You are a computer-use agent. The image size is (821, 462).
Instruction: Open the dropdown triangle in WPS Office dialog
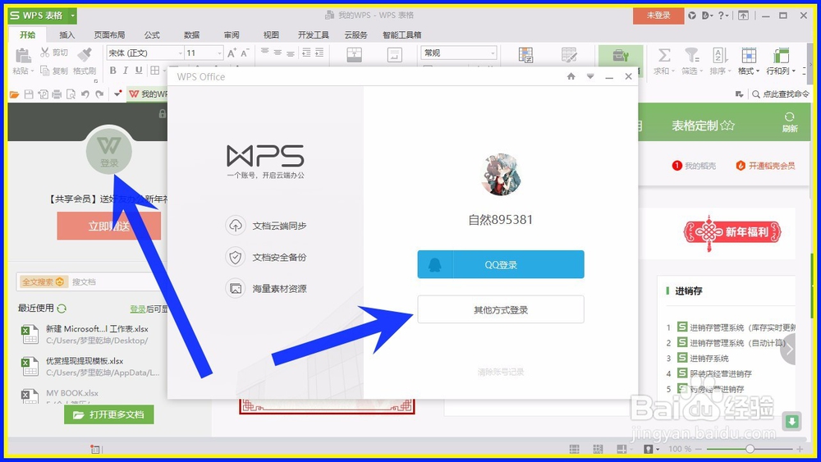(590, 76)
